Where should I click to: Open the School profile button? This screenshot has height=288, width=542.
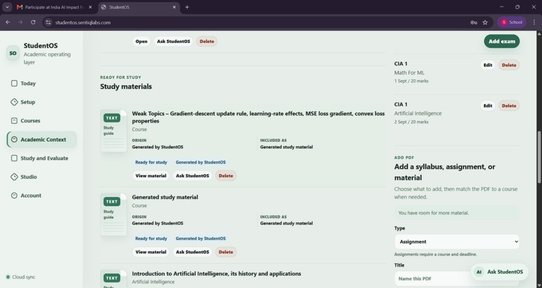[x=512, y=22]
